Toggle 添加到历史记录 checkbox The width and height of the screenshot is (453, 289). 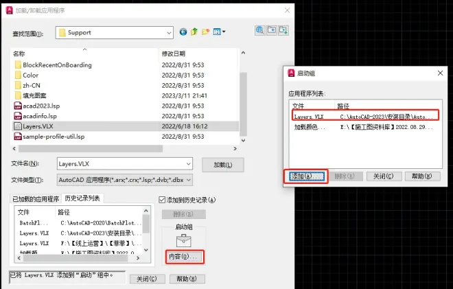coord(162,200)
